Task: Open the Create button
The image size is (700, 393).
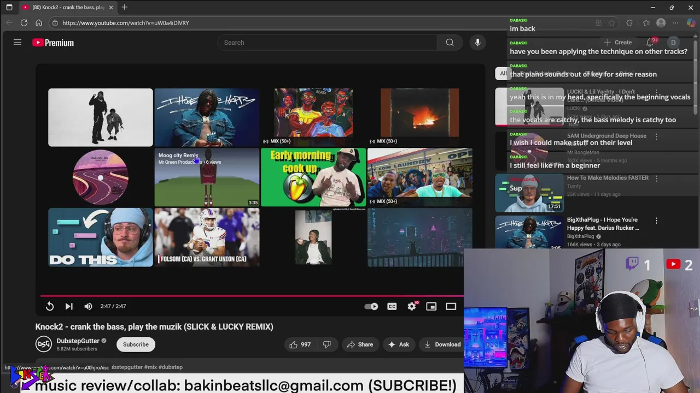Action: tap(618, 43)
